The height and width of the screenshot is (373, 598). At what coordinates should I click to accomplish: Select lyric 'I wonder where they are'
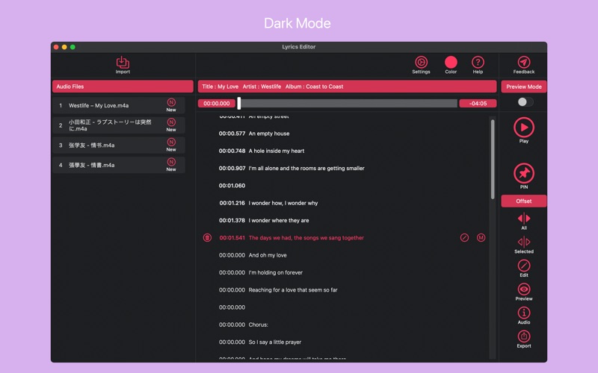pyautogui.click(x=279, y=220)
